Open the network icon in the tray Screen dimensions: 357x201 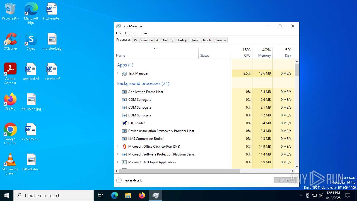click(314, 195)
